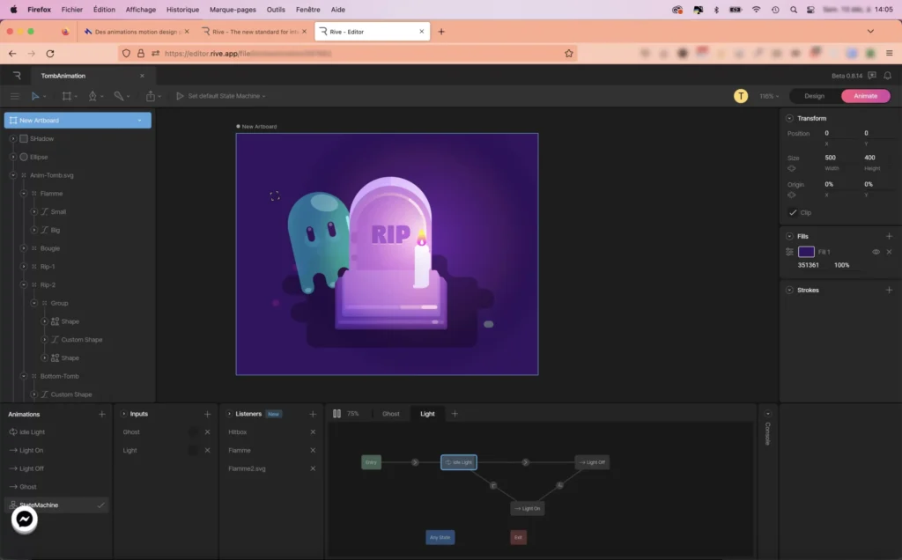Image resolution: width=902 pixels, height=560 pixels.
Task: Toggle Fill 1 visibility eye
Action: click(876, 252)
